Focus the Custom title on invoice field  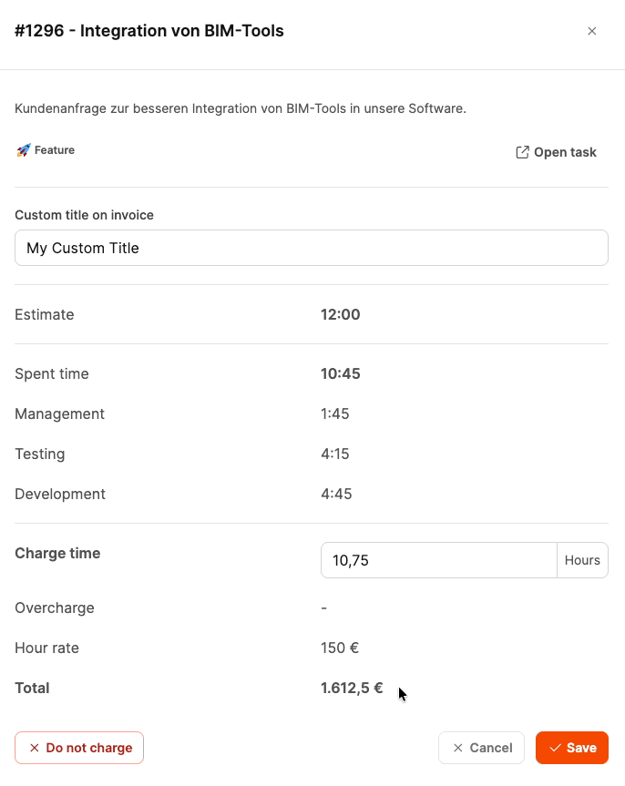[311, 248]
